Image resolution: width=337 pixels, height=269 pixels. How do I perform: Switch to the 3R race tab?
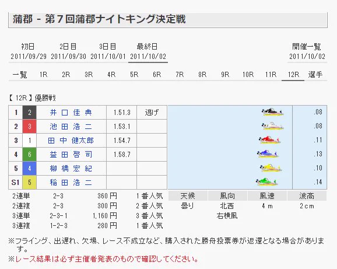89,75
